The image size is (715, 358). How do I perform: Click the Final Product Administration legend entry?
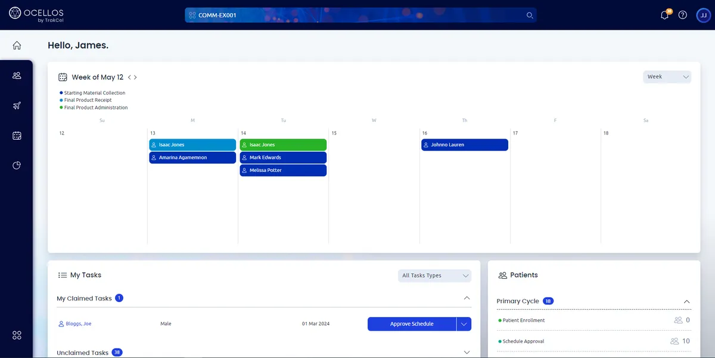click(x=94, y=108)
